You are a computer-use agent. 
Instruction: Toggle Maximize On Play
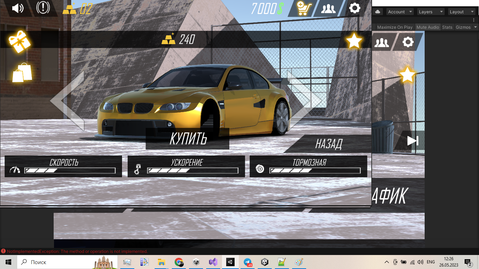pos(395,27)
